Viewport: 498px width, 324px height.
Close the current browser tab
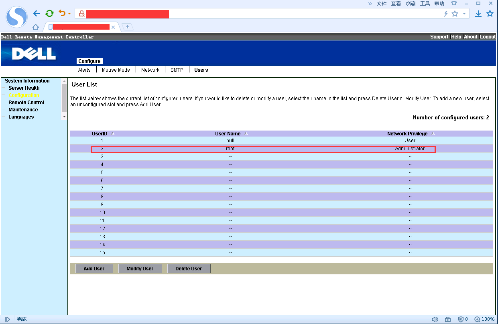point(113,27)
